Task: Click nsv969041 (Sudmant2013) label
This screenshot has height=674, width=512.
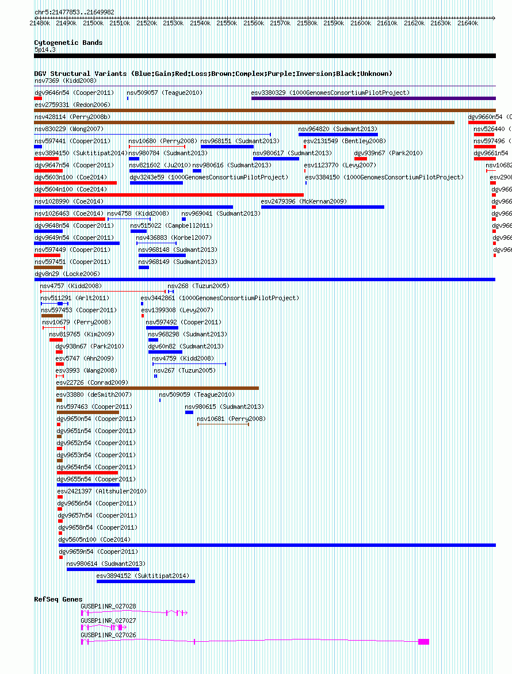Action: coord(220,213)
